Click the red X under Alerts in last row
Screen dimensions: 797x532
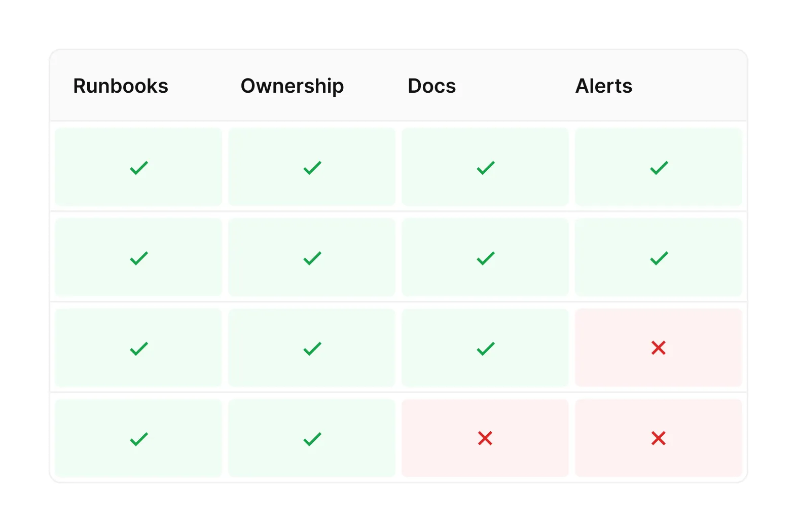click(659, 438)
